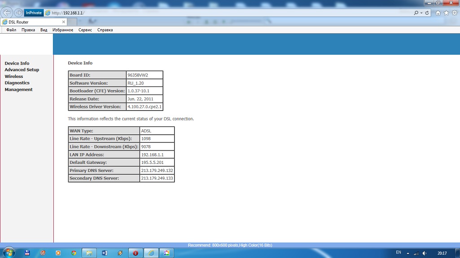Screen dimensions: 460x258
Task: Open Wireless in the sidebar
Action: coord(14,77)
